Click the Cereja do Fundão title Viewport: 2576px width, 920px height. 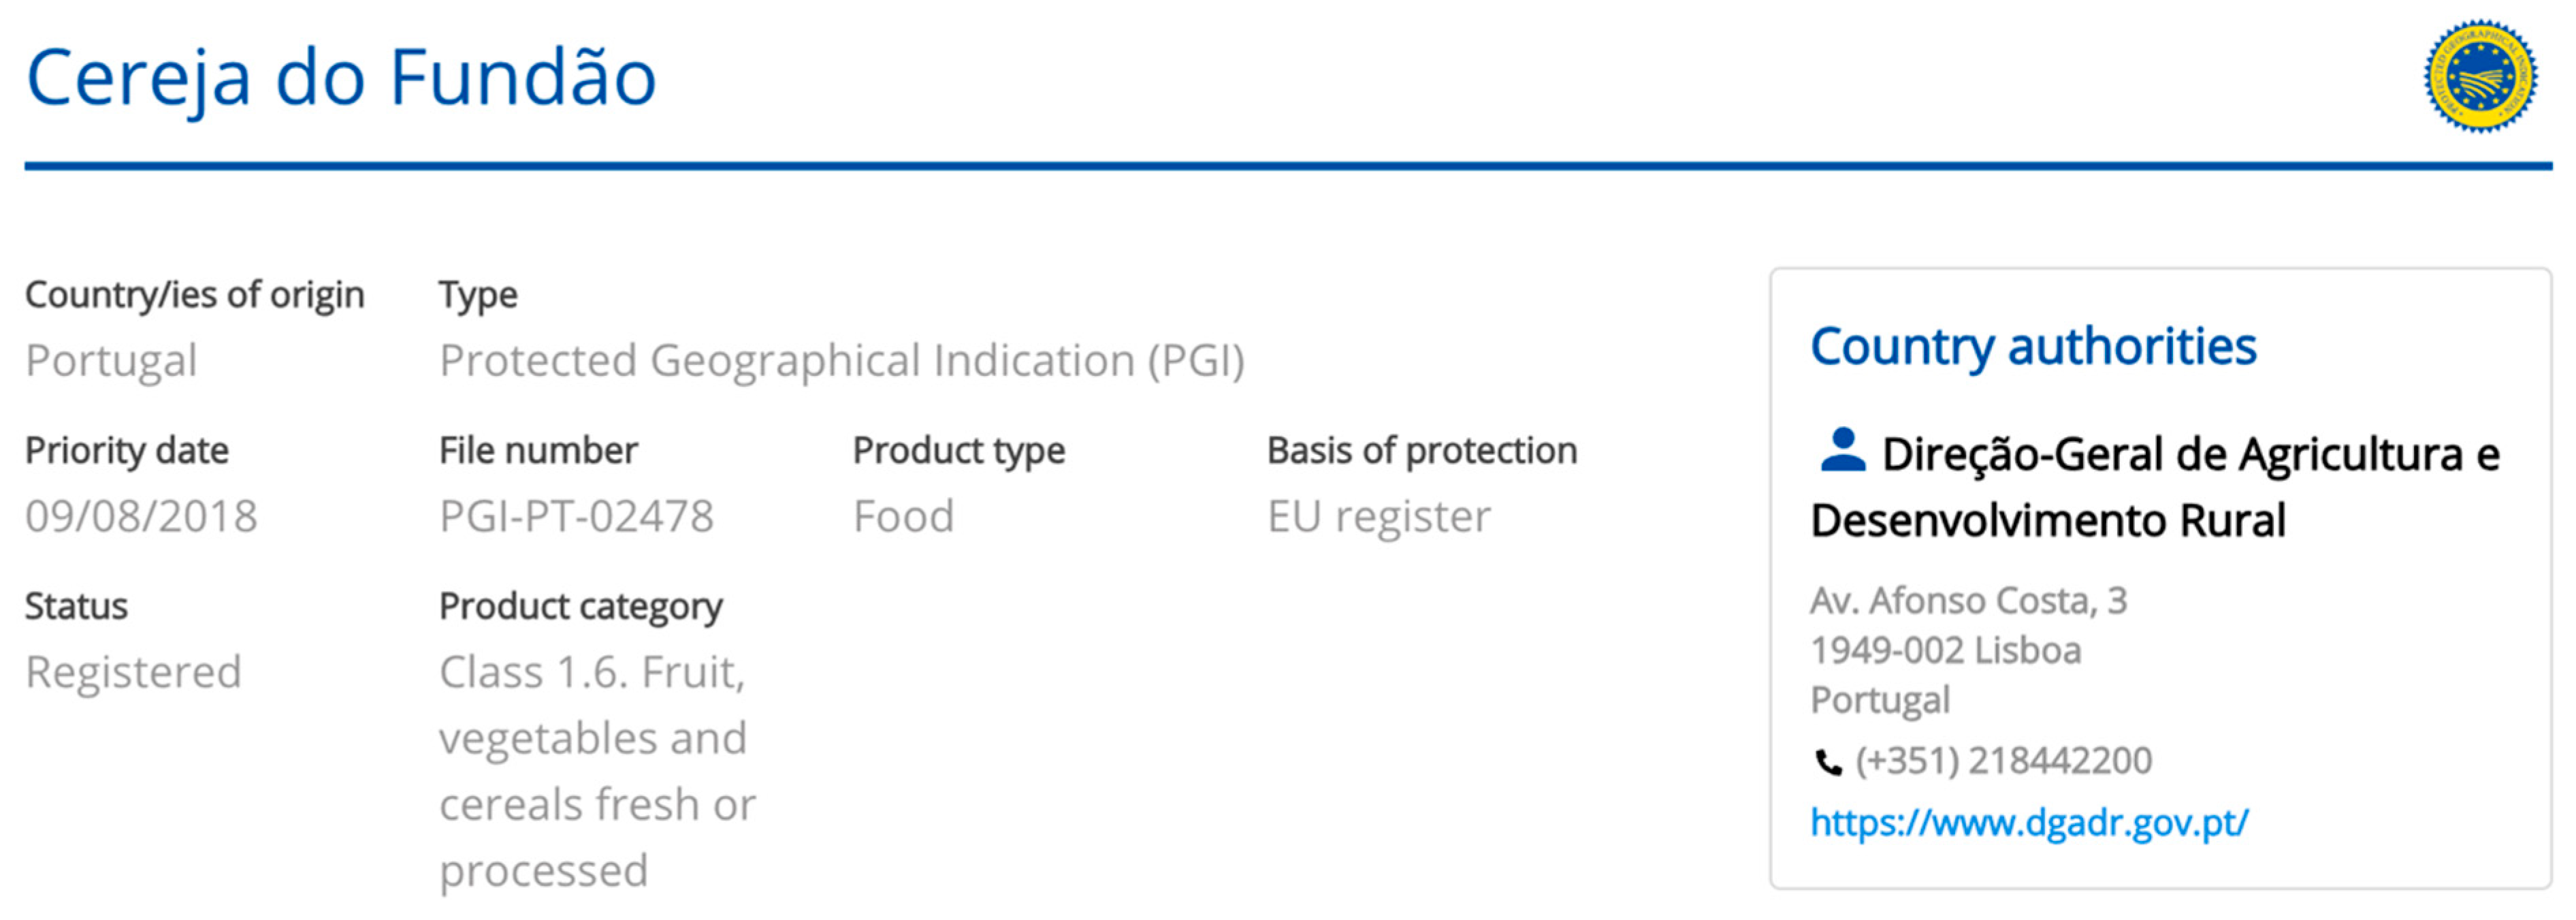click(x=341, y=78)
